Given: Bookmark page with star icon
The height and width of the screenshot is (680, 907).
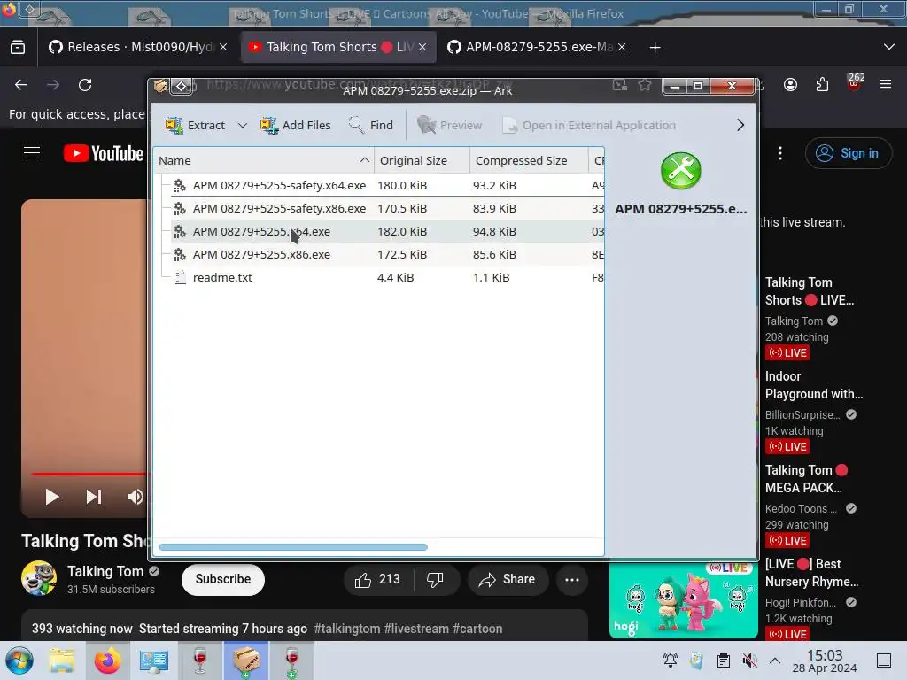Looking at the screenshot, I should pos(645,86).
